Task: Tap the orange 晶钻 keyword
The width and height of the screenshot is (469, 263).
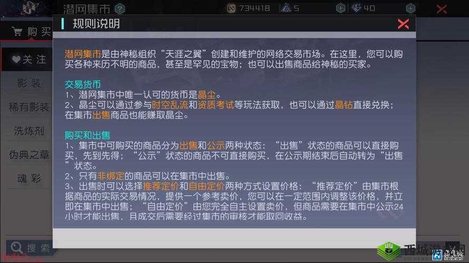Action: [x=343, y=105]
